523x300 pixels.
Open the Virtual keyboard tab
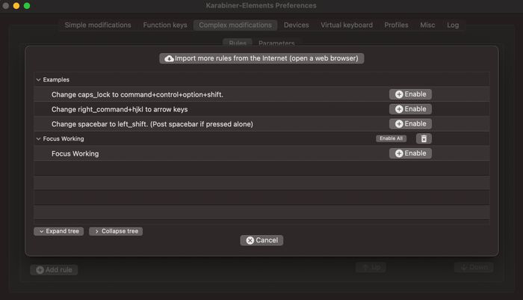coord(347,25)
